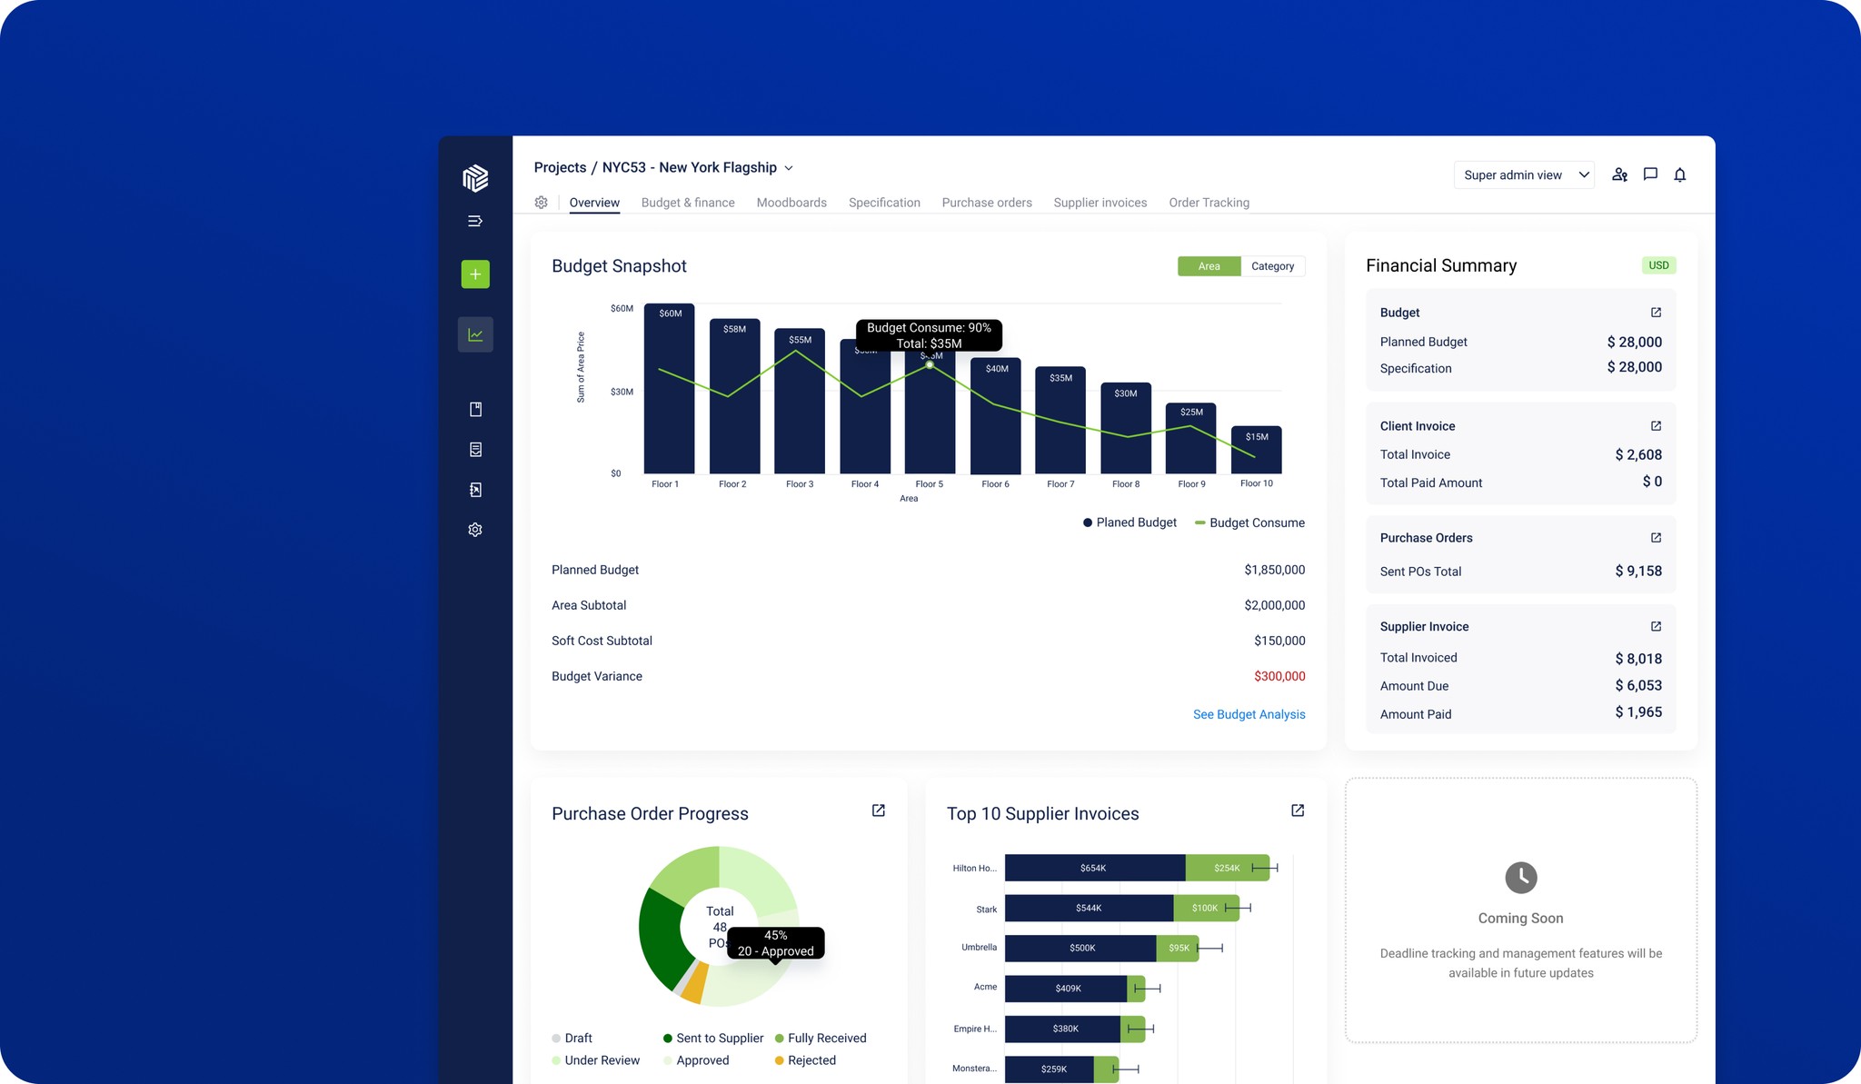Image resolution: width=1861 pixels, height=1084 pixels.
Task: Toggle Draft legend entry
Action: [572, 1038]
